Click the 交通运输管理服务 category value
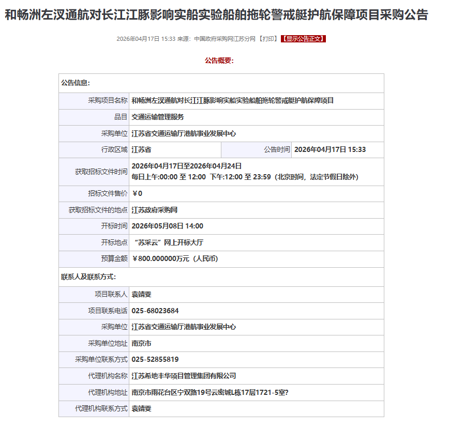This screenshot has height=429, width=449. 158,117
